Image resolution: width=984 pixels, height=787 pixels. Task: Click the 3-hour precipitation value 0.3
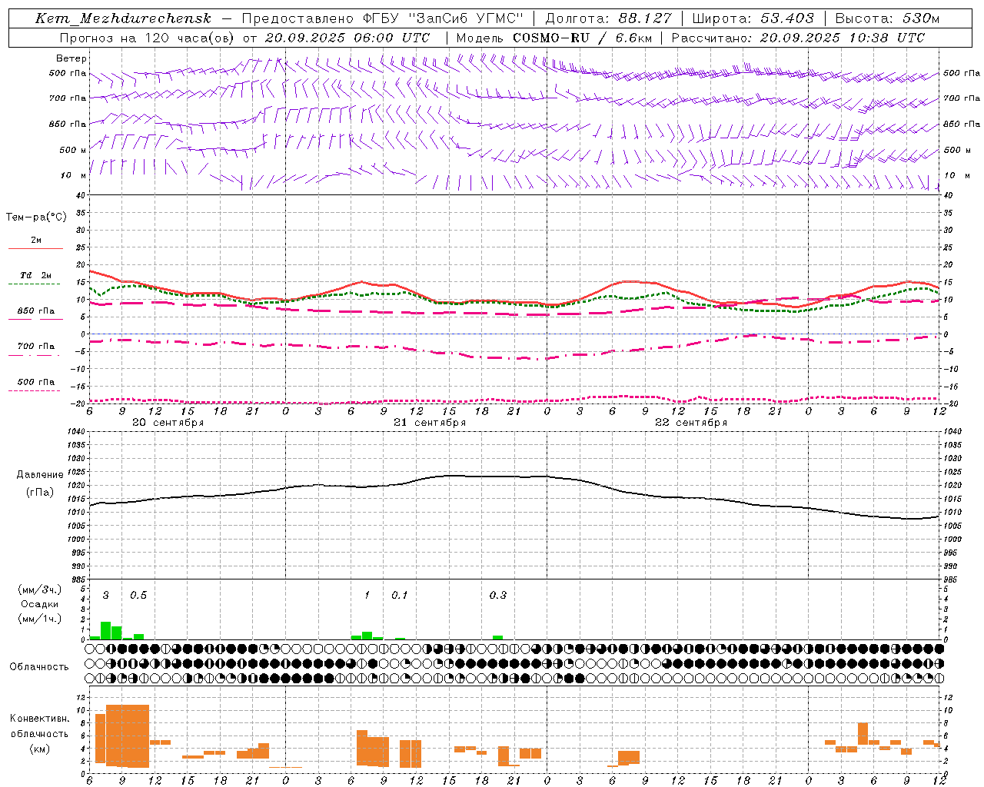point(498,596)
